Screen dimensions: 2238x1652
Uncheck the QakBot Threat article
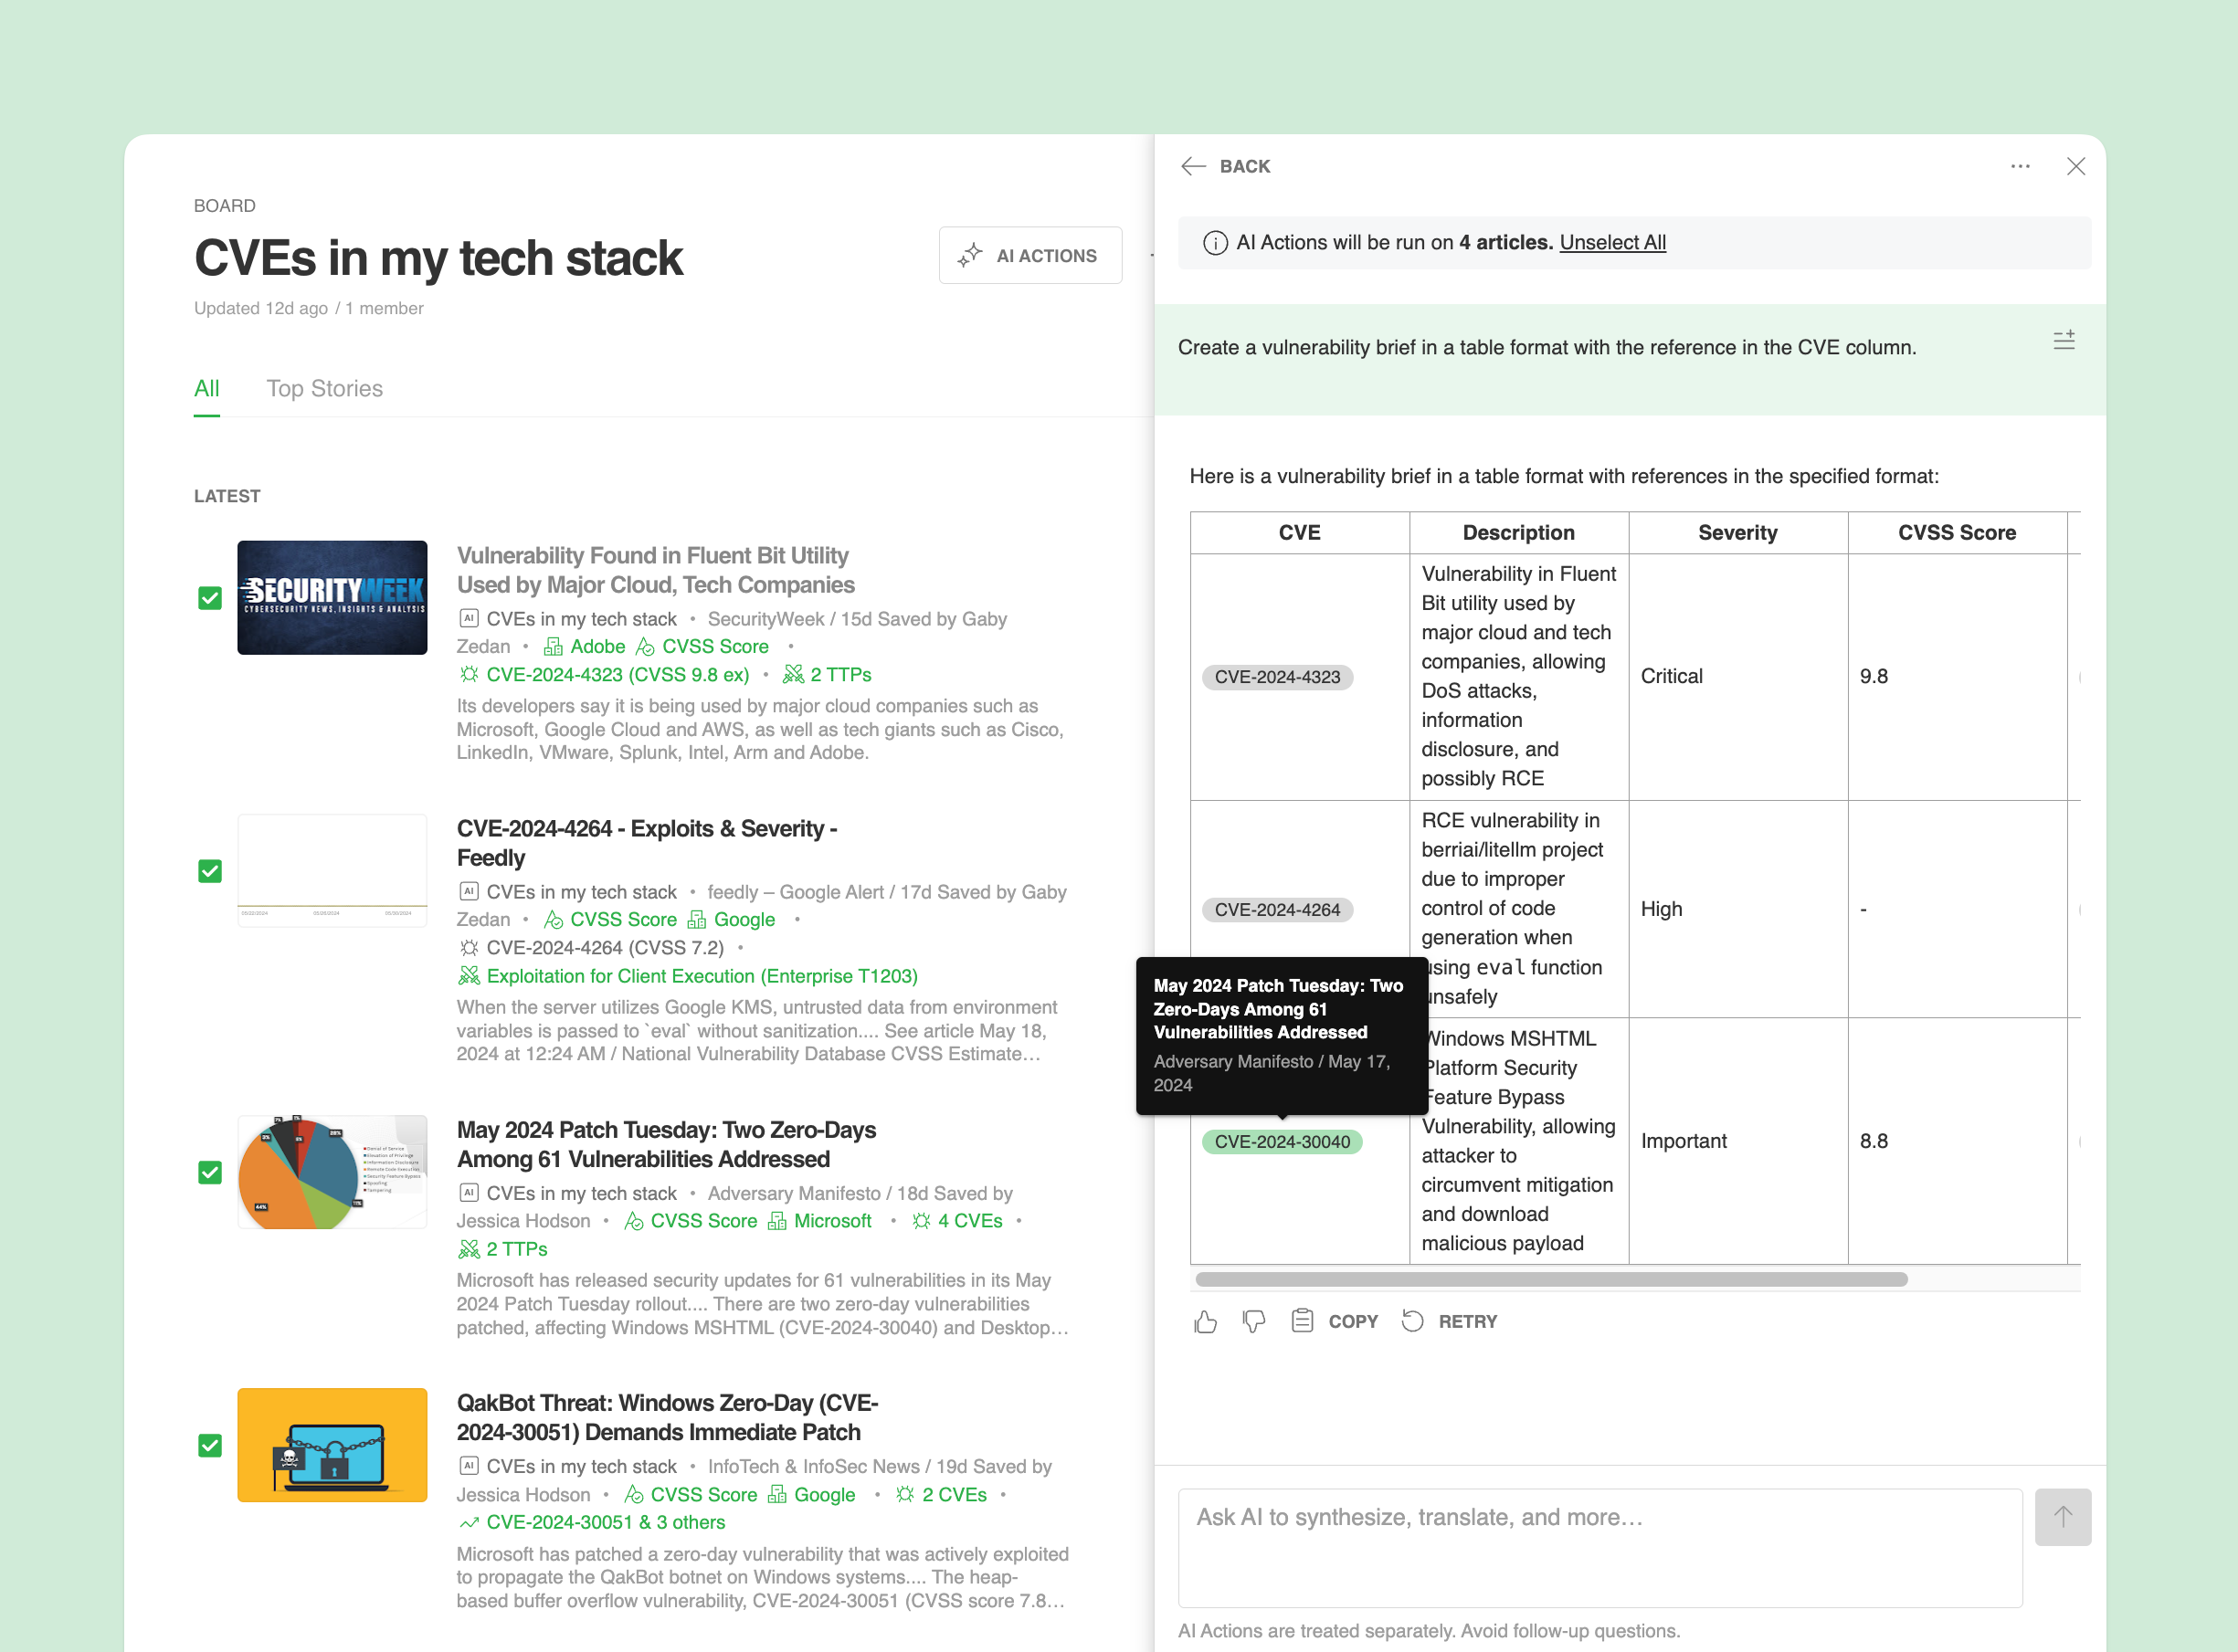coord(210,1445)
